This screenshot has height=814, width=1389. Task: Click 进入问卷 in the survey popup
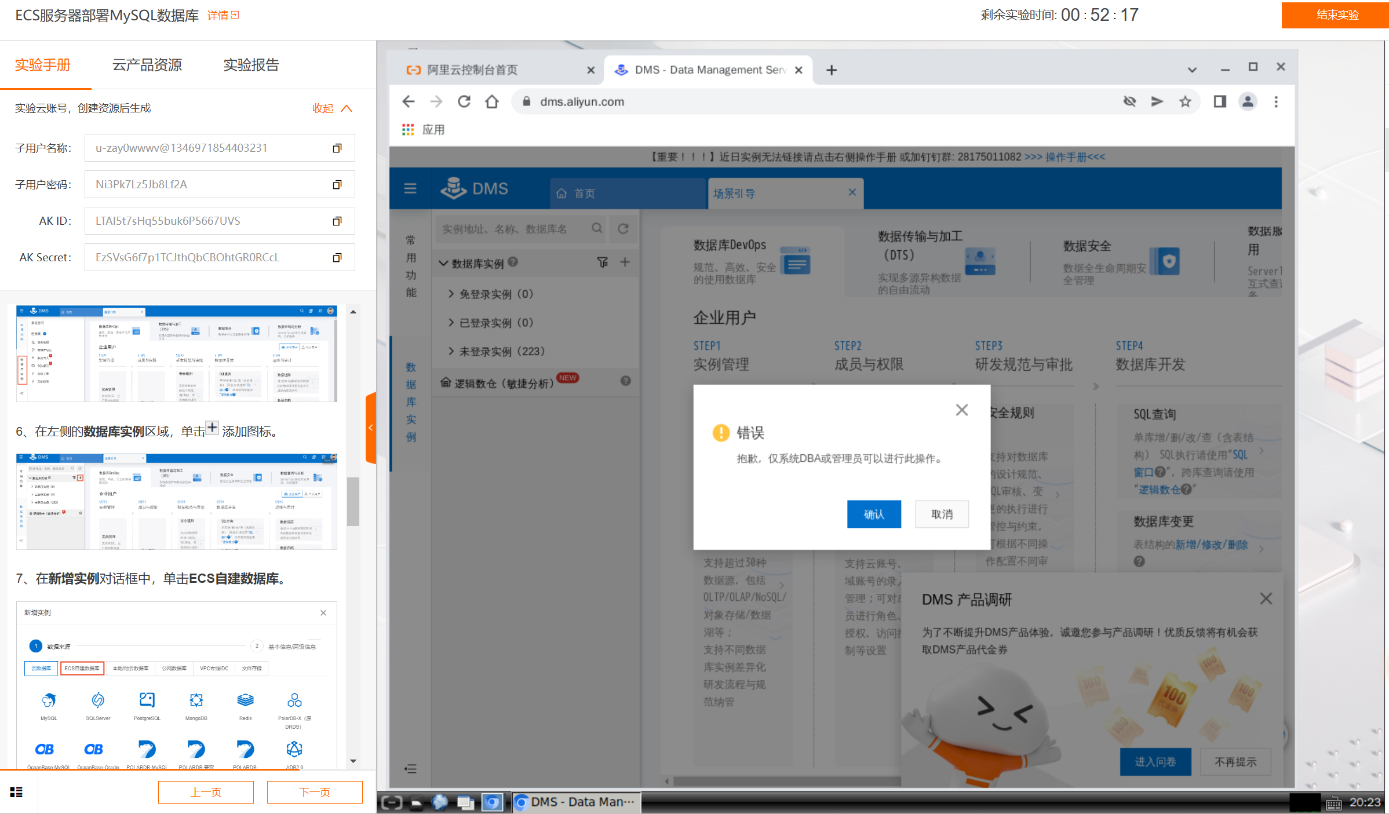1155,761
